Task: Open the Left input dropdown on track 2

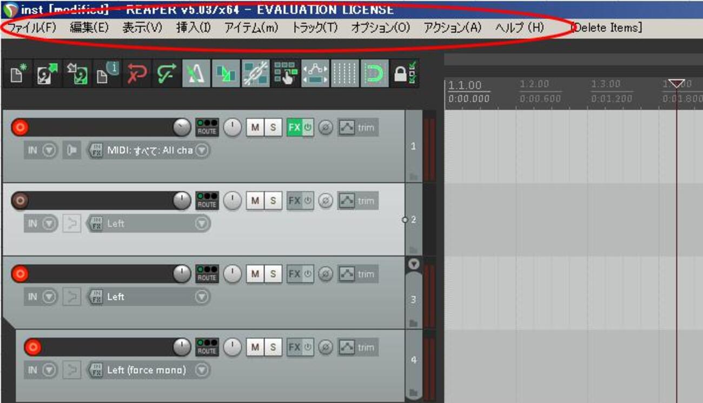Action: (x=202, y=224)
